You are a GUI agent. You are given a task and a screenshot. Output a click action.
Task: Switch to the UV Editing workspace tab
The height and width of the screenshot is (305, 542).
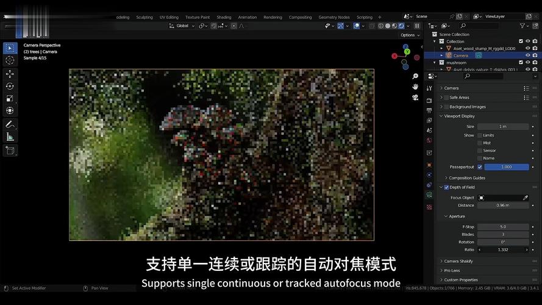(x=169, y=17)
